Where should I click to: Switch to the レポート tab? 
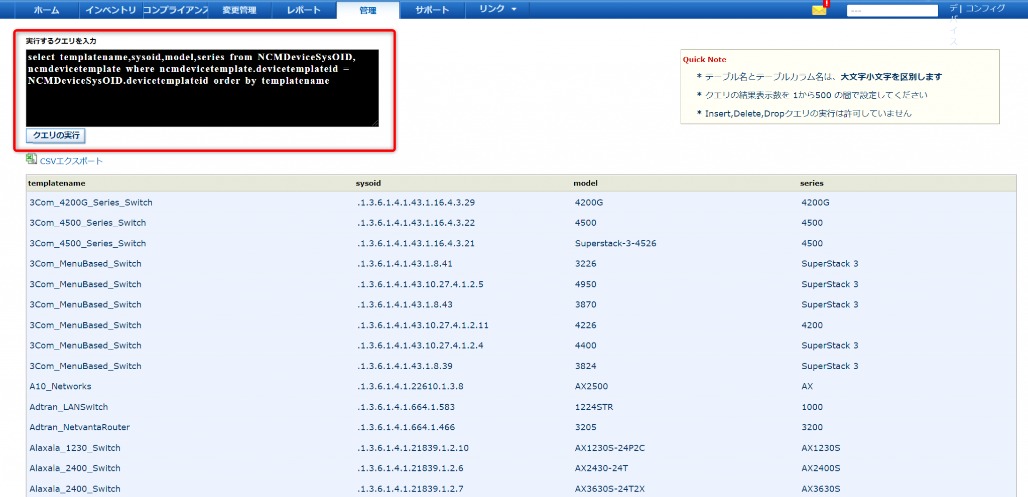[x=303, y=9]
